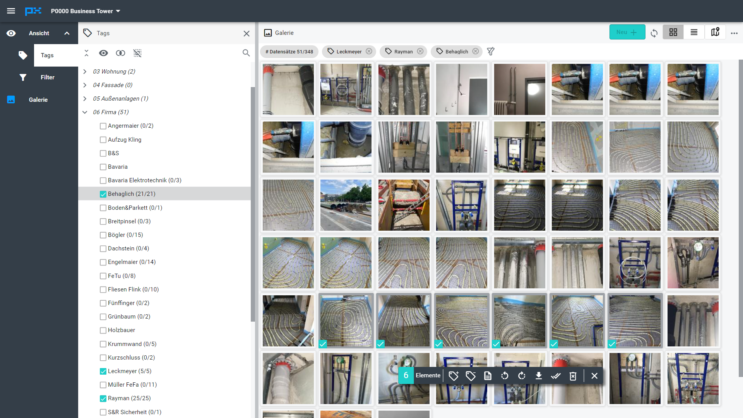The height and width of the screenshot is (418, 743).
Task: Close the Tags panel
Action: tap(247, 33)
